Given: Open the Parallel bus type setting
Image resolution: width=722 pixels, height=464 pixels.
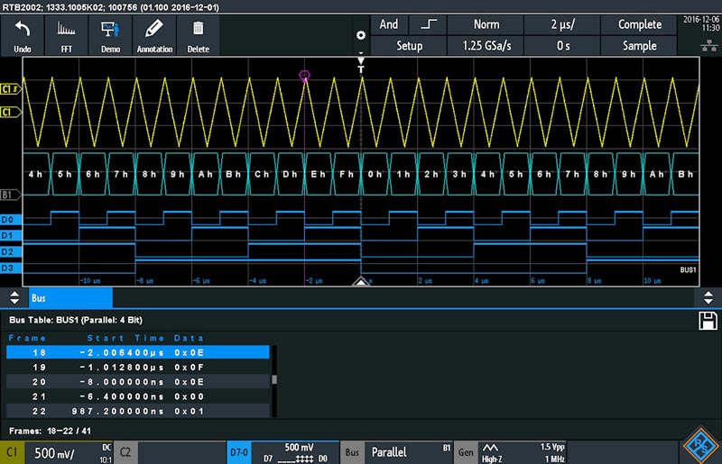Looking at the screenshot, I should (409, 452).
